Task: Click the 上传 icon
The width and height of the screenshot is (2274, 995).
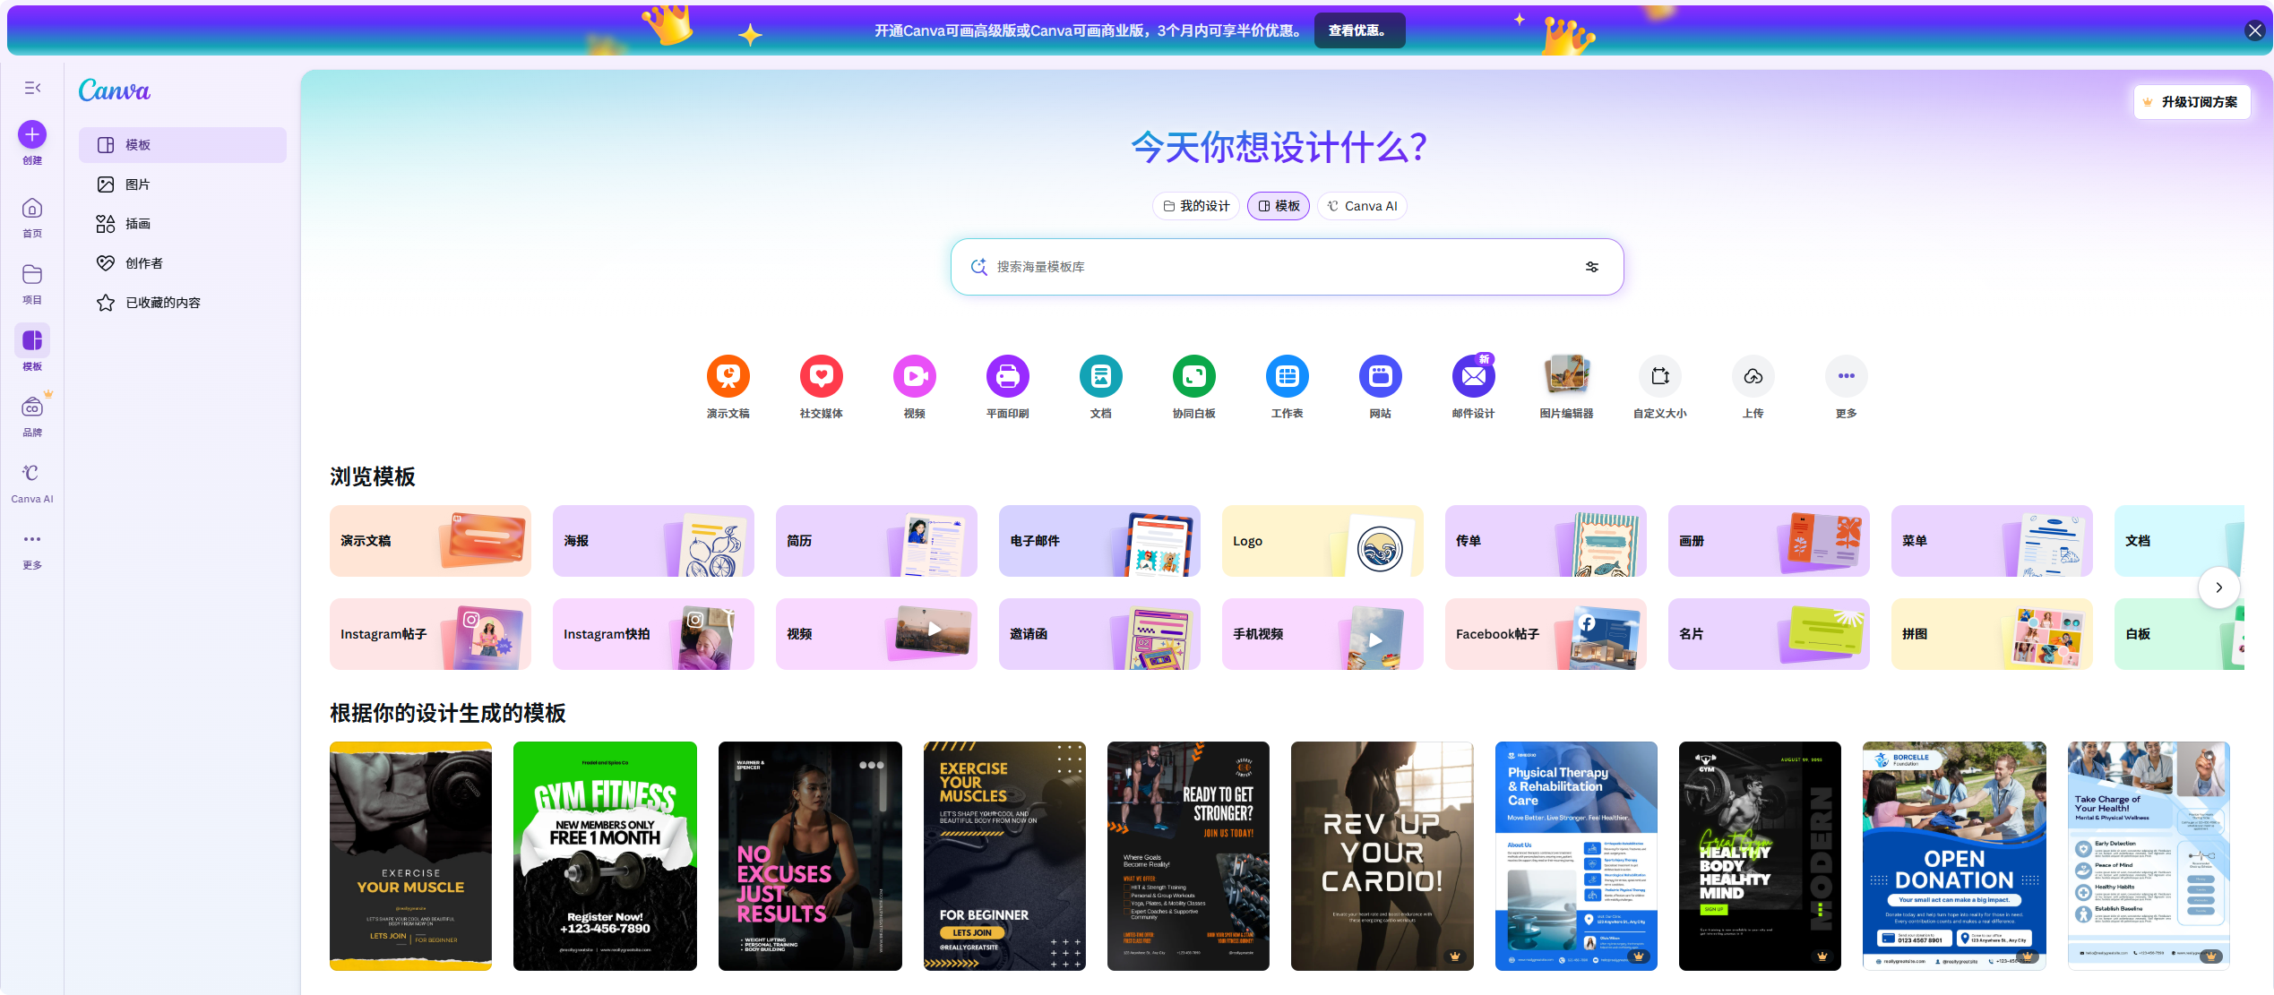Action: click(1753, 376)
